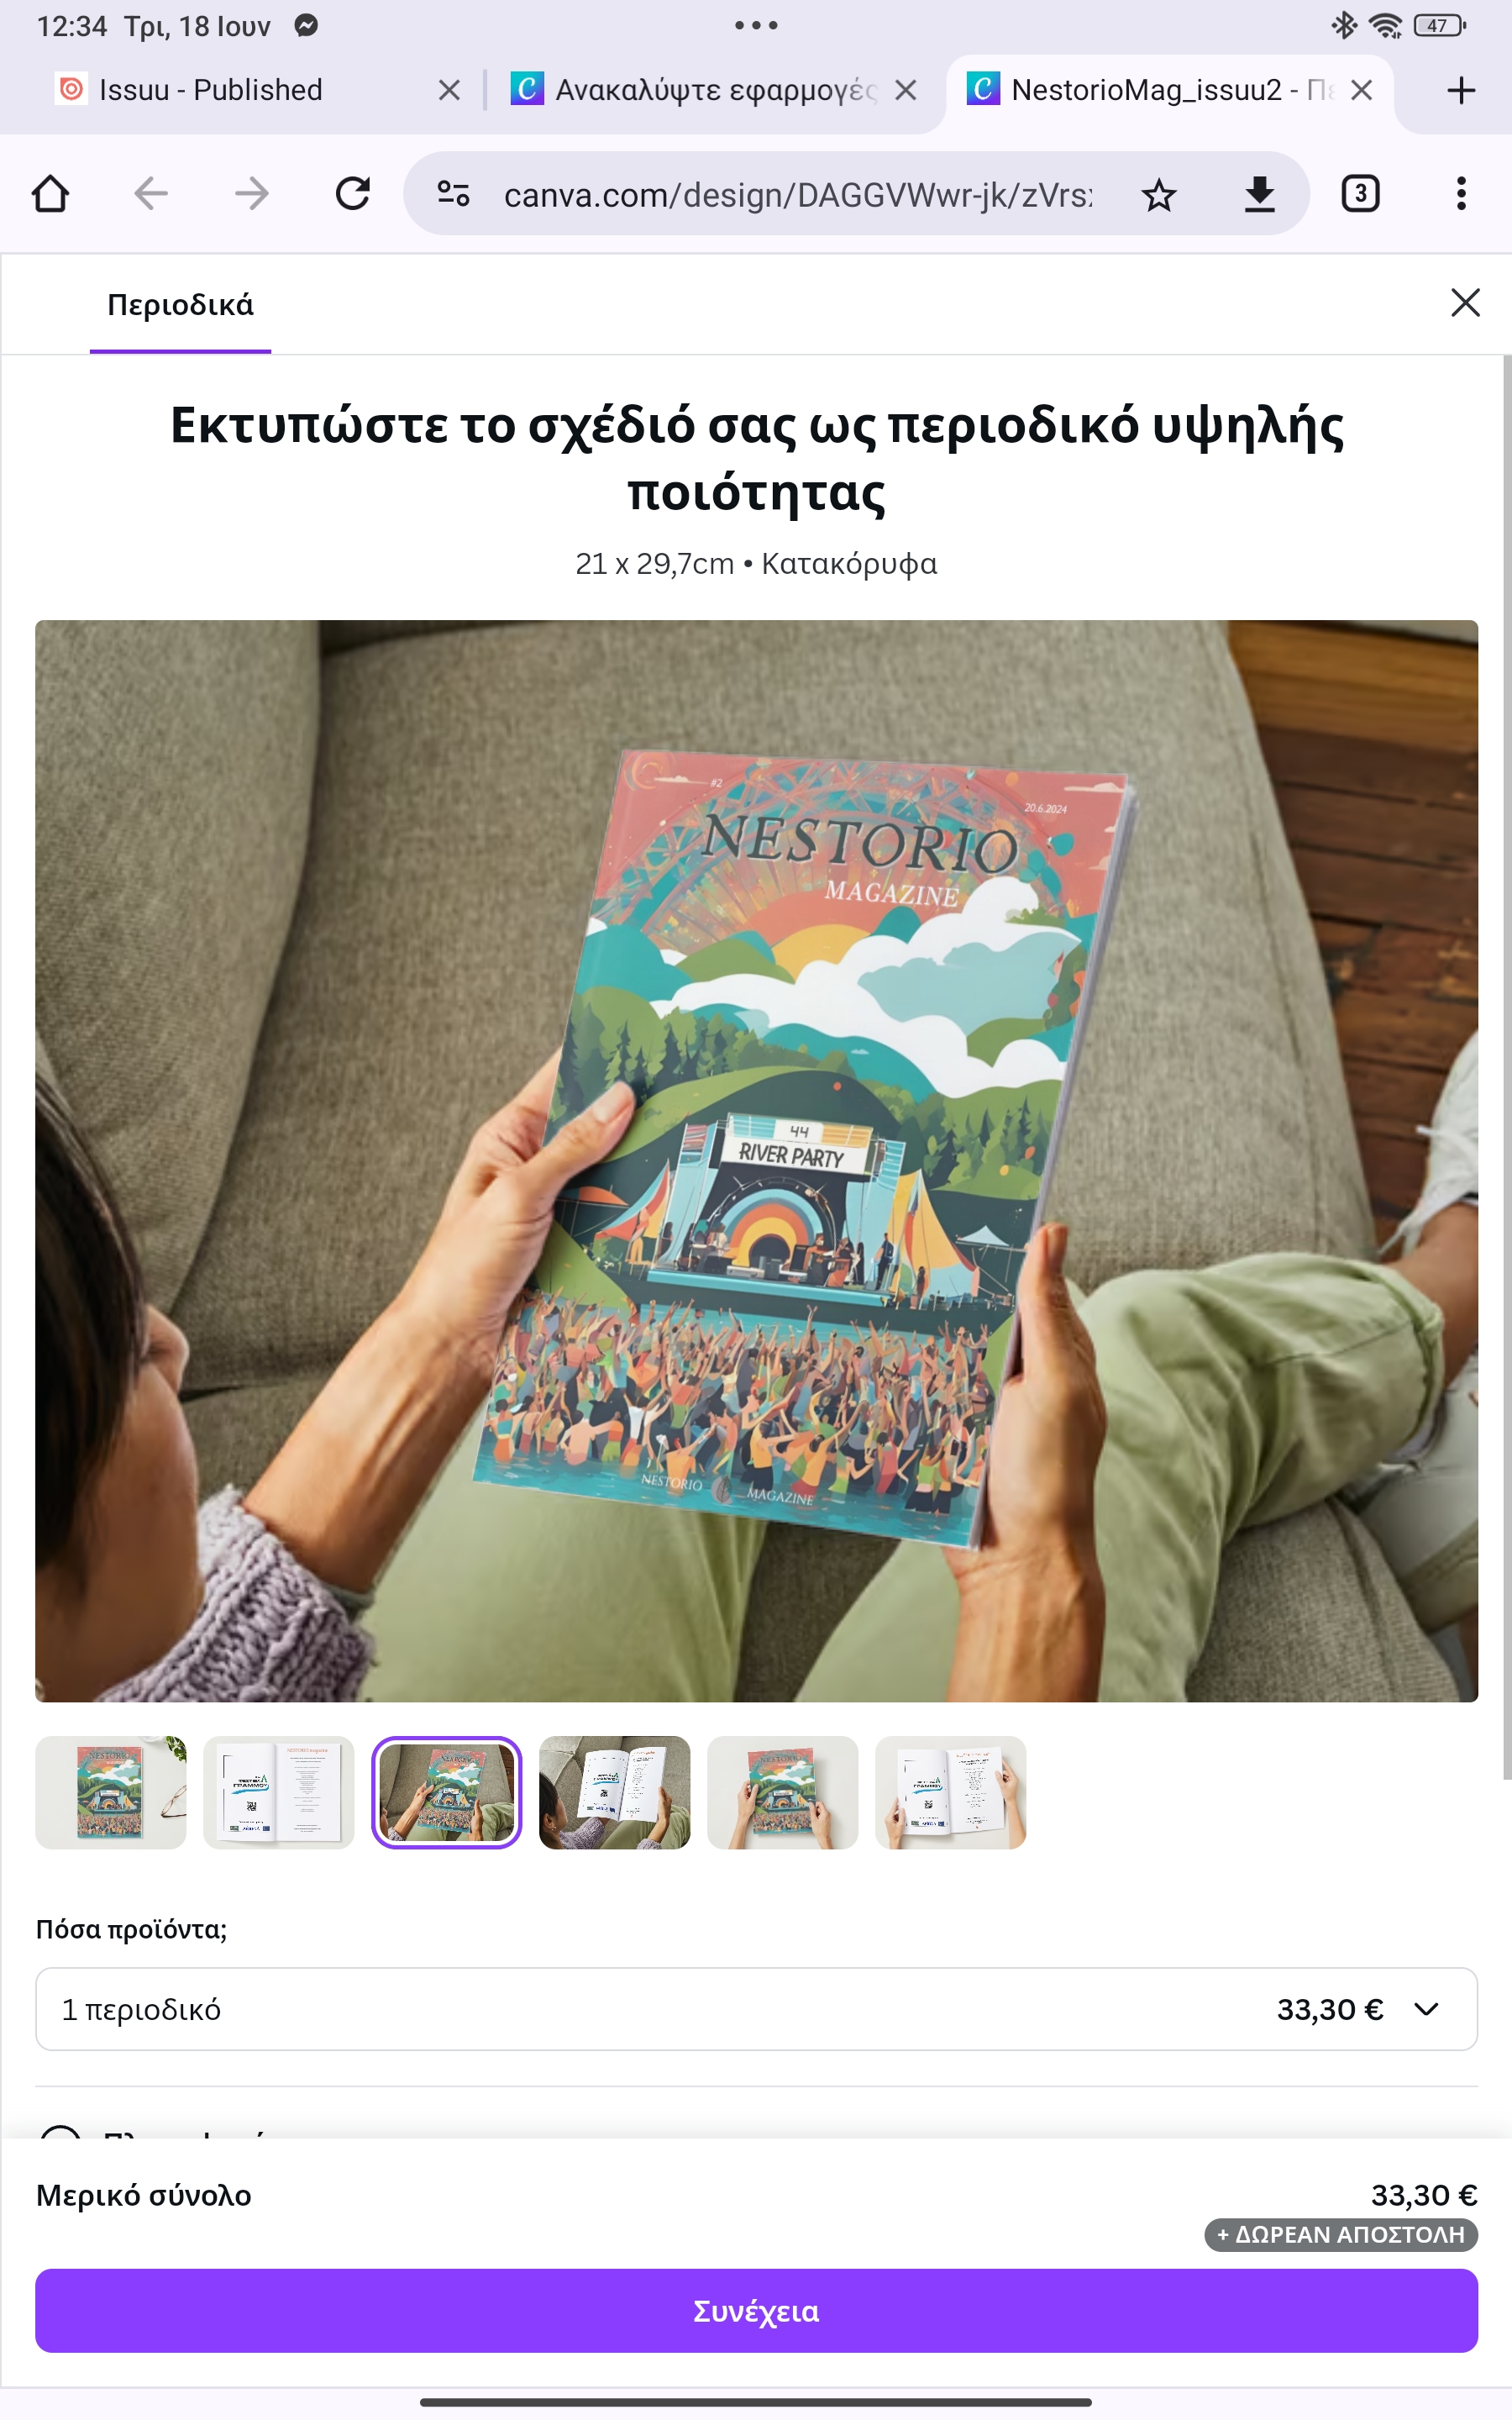Select the first cover preview thumbnail
The width and height of the screenshot is (1512, 2420).
coord(111,1792)
